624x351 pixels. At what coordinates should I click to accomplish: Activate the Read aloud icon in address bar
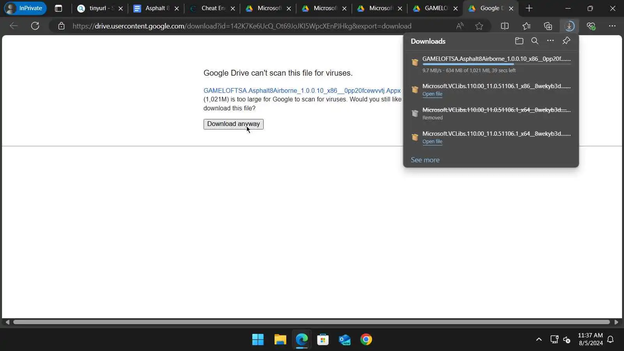click(460, 26)
